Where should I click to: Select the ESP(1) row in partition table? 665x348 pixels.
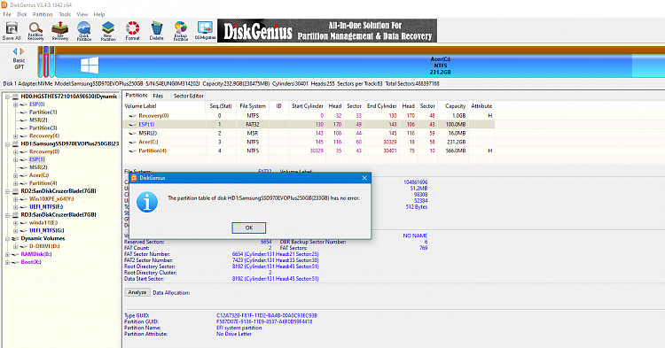coord(309,125)
